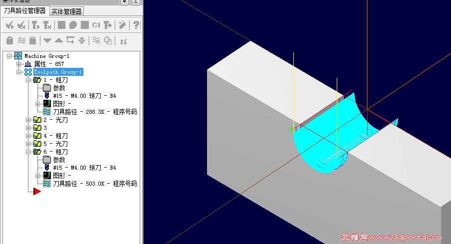
Task: Open 参数 folder under operation 6
Action: pos(47,160)
